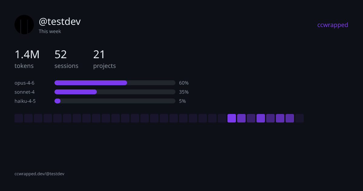Image resolution: width=363 pixels, height=191 pixels.
Task: Open the ccwrapped.dev/@testdev footer link
Action: [39, 174]
